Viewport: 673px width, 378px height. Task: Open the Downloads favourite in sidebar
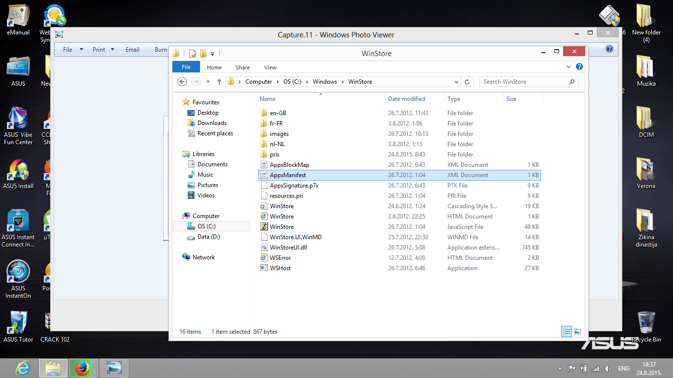click(212, 123)
